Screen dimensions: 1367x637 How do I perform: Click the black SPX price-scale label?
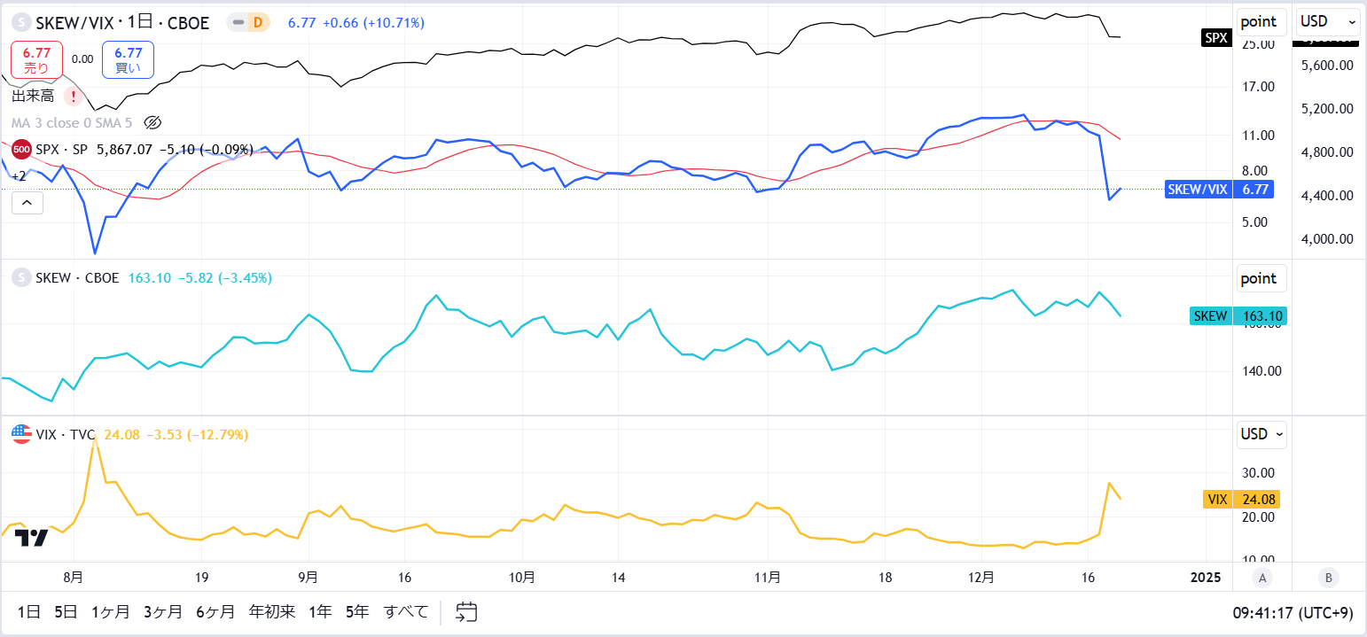click(x=1215, y=37)
